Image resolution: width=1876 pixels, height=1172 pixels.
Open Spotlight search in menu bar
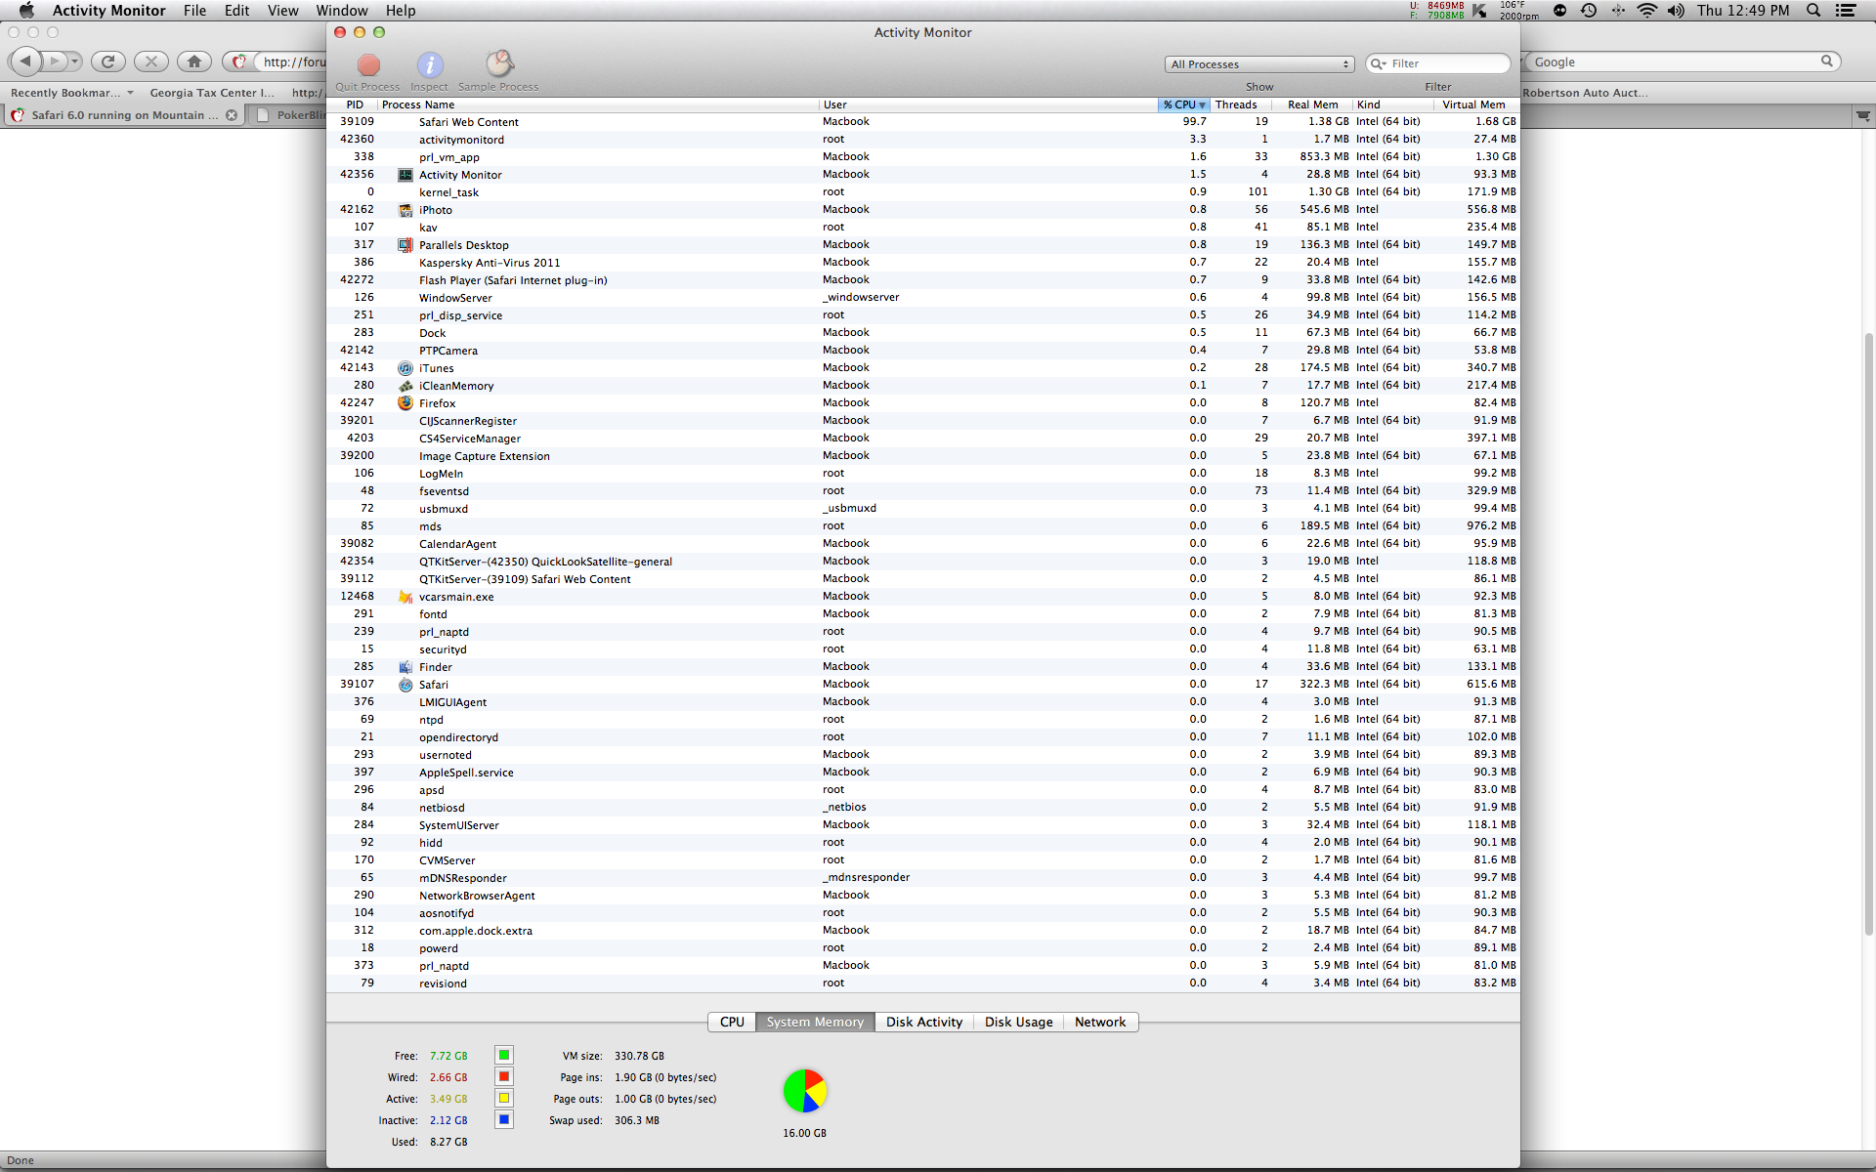[x=1813, y=11]
